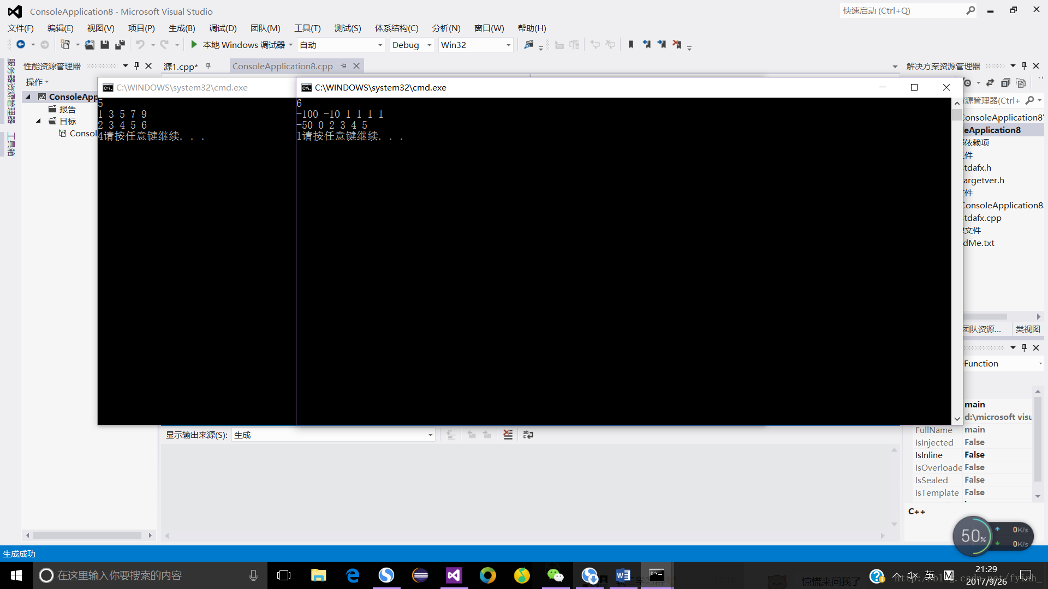The image size is (1048, 589).
Task: Toggle auto-hide pin on 性能资源管理器 panel
Action: (x=136, y=66)
